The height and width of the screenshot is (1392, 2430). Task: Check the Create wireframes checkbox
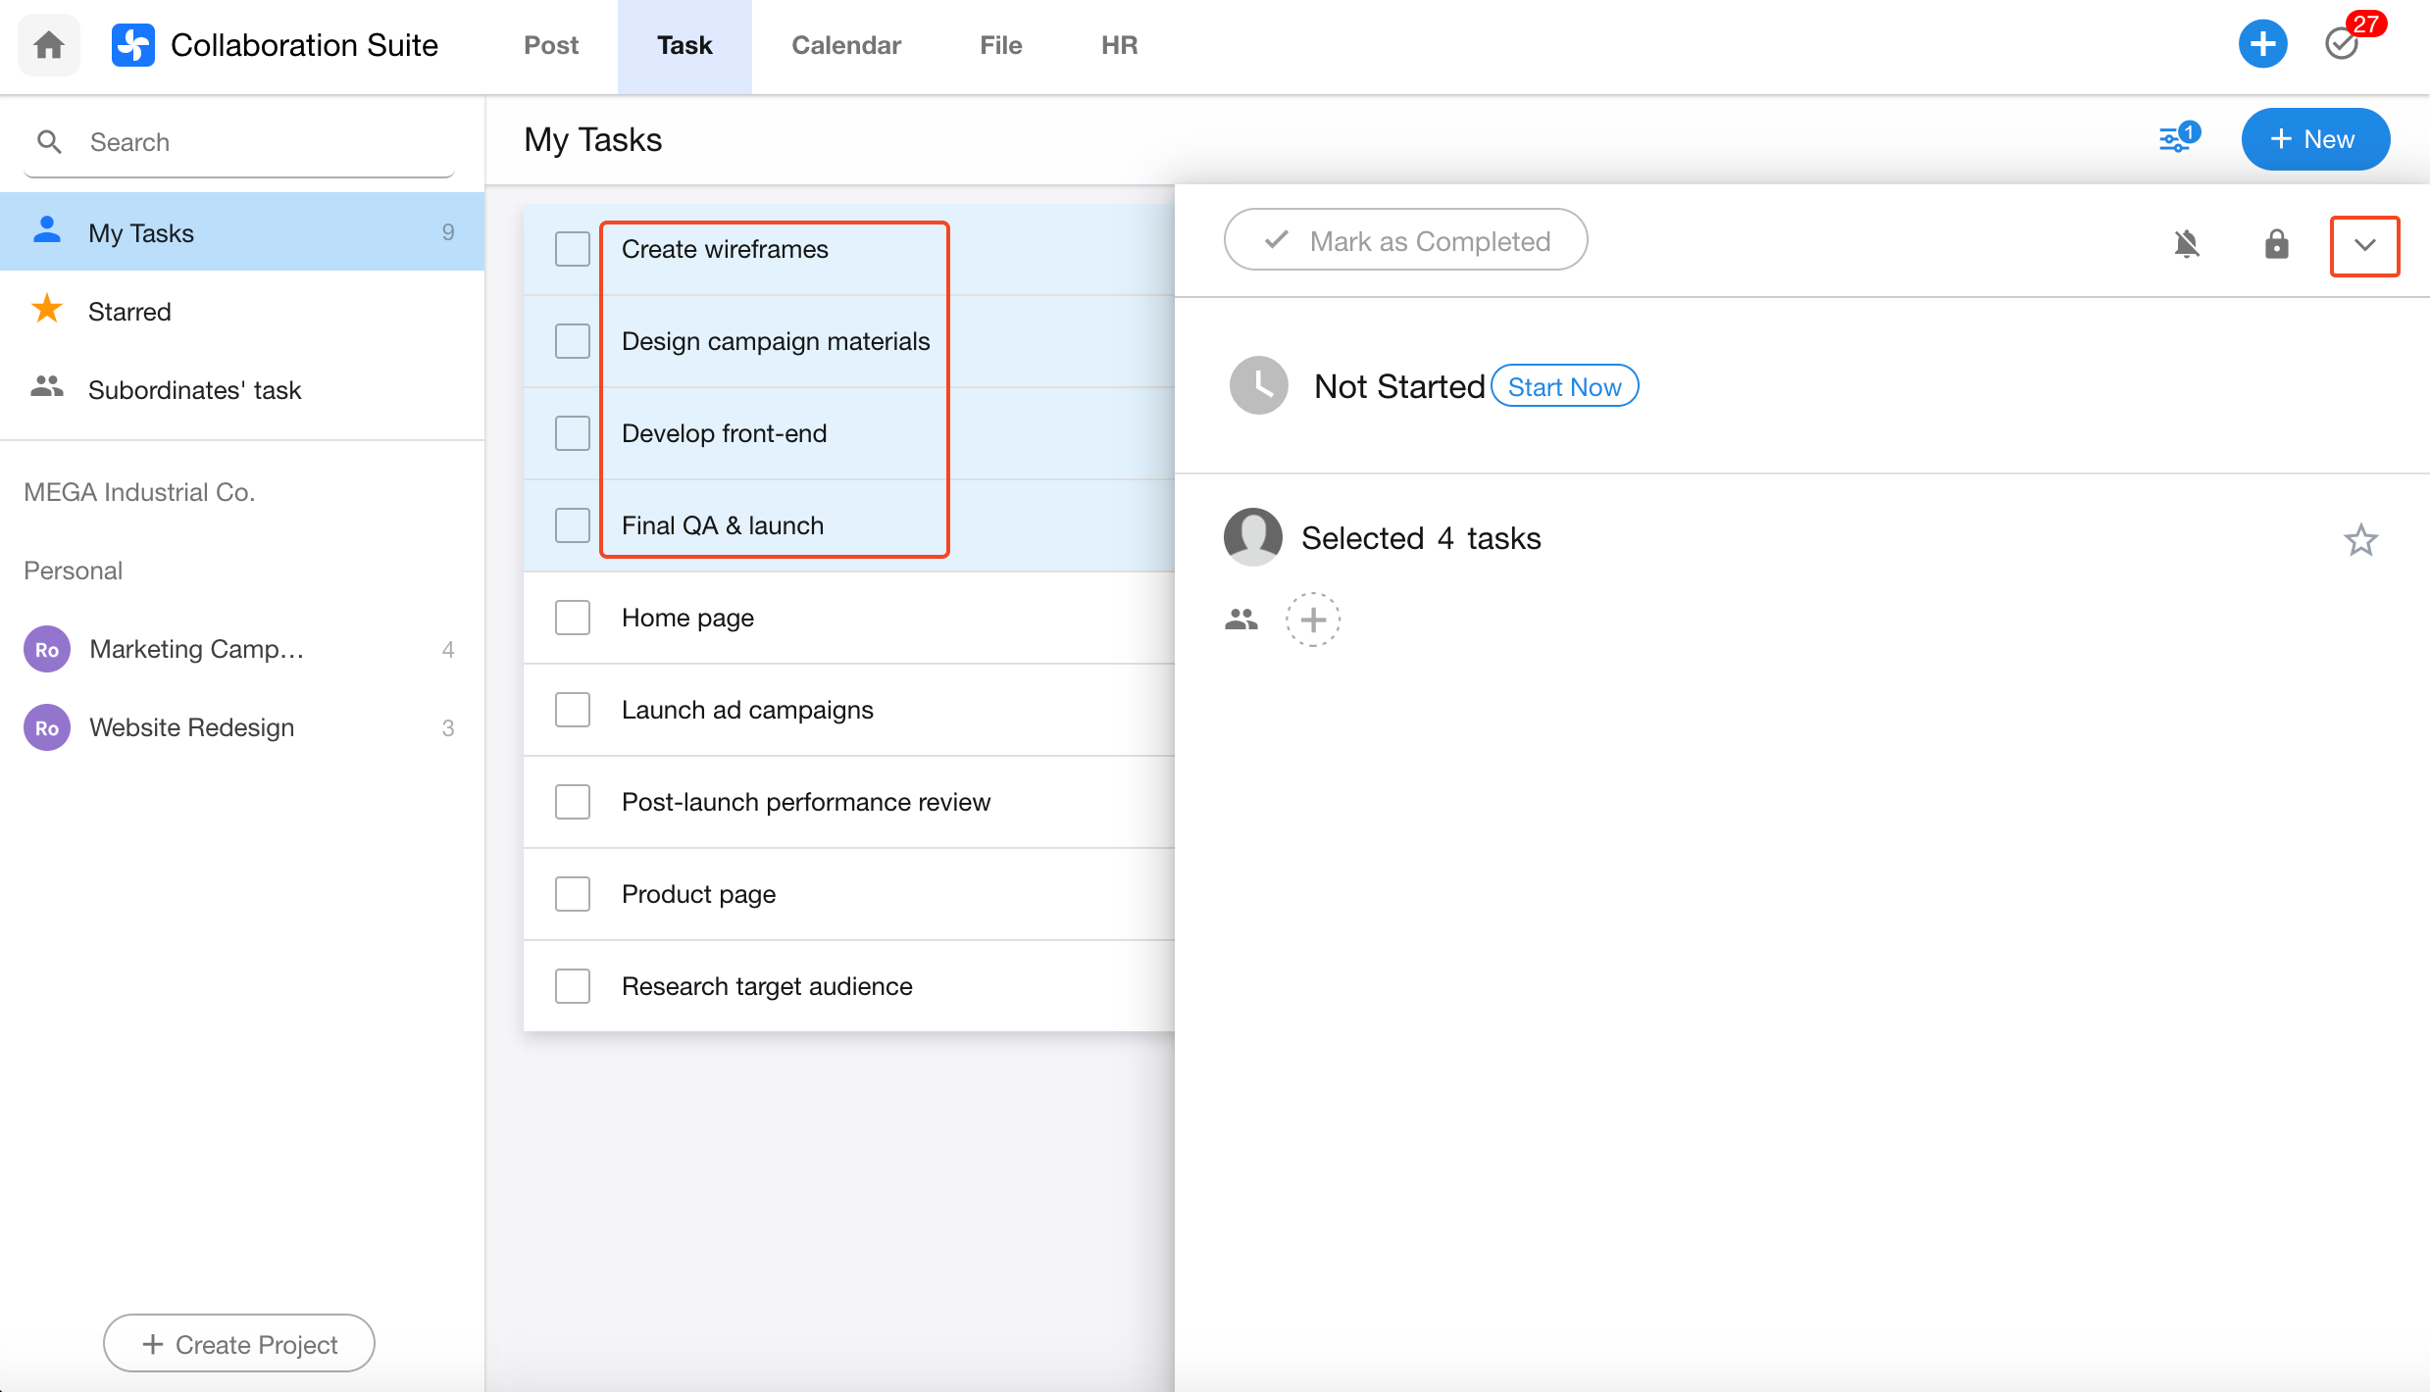(x=573, y=249)
